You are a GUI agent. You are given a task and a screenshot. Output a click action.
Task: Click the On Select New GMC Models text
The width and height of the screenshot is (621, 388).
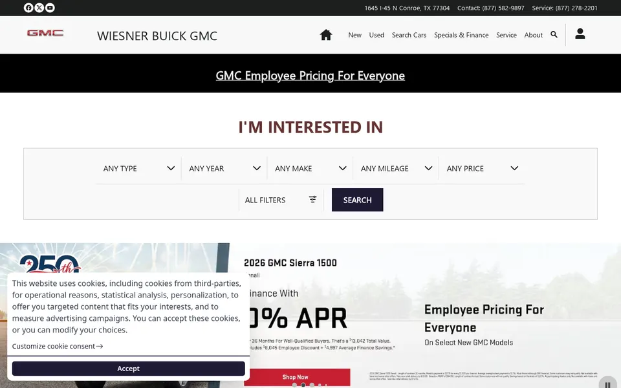pos(468,343)
